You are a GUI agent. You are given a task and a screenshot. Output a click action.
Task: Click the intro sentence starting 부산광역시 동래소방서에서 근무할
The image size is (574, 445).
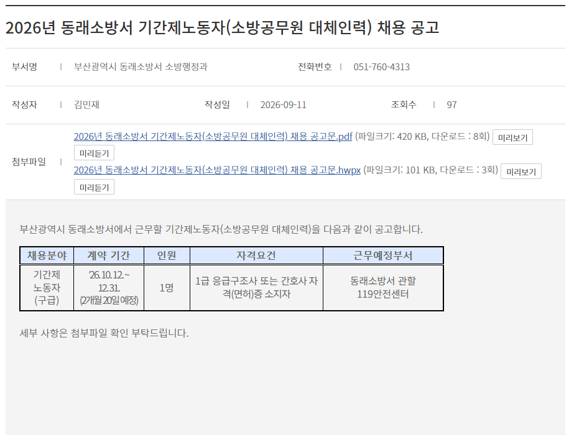click(221, 229)
